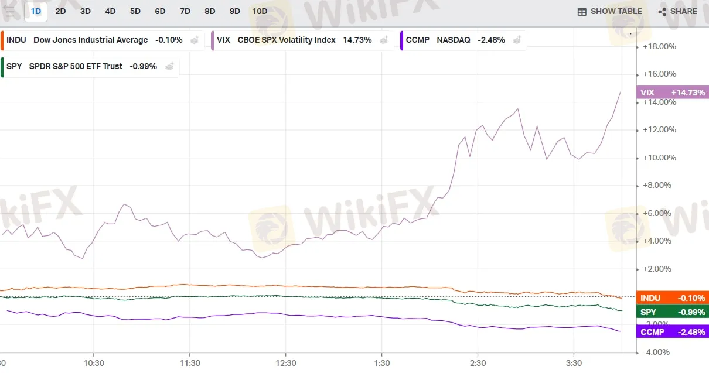709x373 pixels.
Task: Click the +12.00% axis label
Action: click(x=659, y=129)
